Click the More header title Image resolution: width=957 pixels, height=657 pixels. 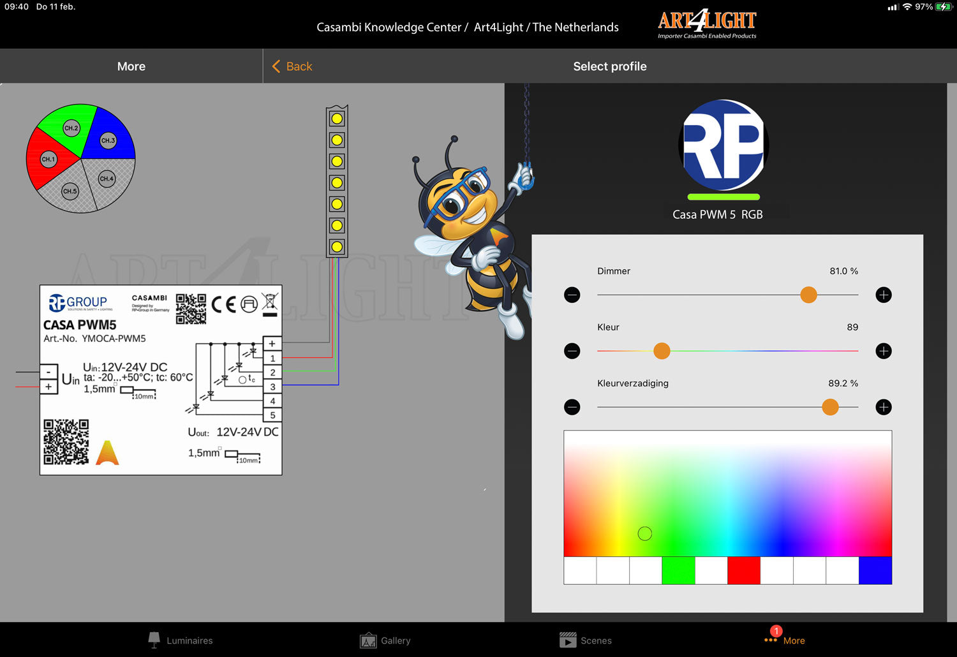(x=131, y=66)
